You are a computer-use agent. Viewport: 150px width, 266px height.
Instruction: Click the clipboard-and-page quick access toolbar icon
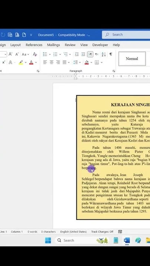[x=10, y=35]
